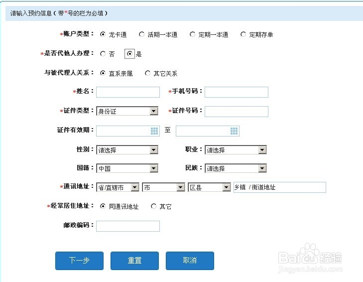363x282 pixels.
Task: Focus the 乡镇/街道地址 street address field
Action: pyautogui.click(x=280, y=187)
